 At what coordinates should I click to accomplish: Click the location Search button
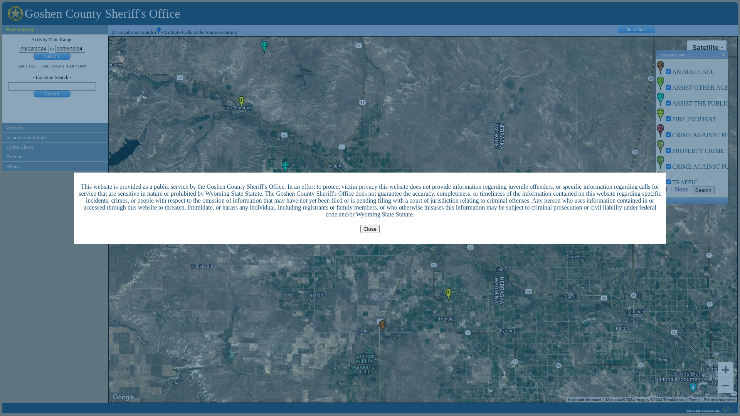click(x=52, y=94)
